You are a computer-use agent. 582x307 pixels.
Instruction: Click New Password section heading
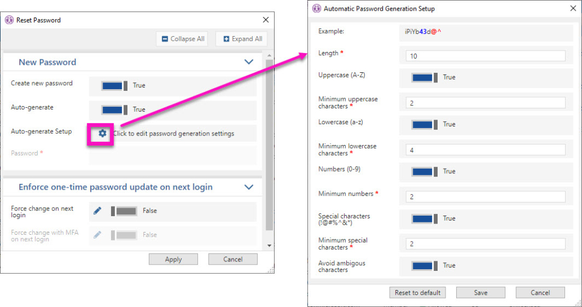tap(47, 62)
